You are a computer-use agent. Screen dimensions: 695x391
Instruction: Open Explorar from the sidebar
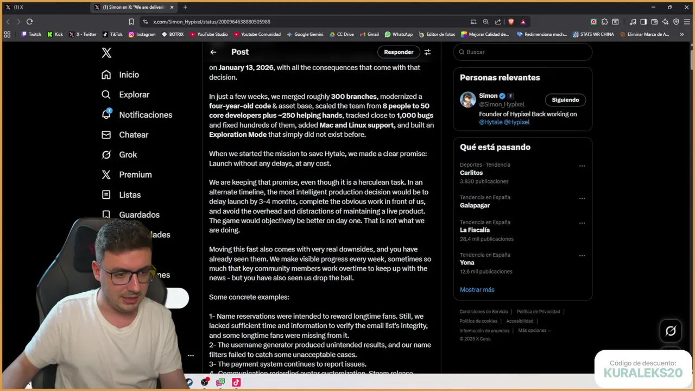[x=125, y=94]
